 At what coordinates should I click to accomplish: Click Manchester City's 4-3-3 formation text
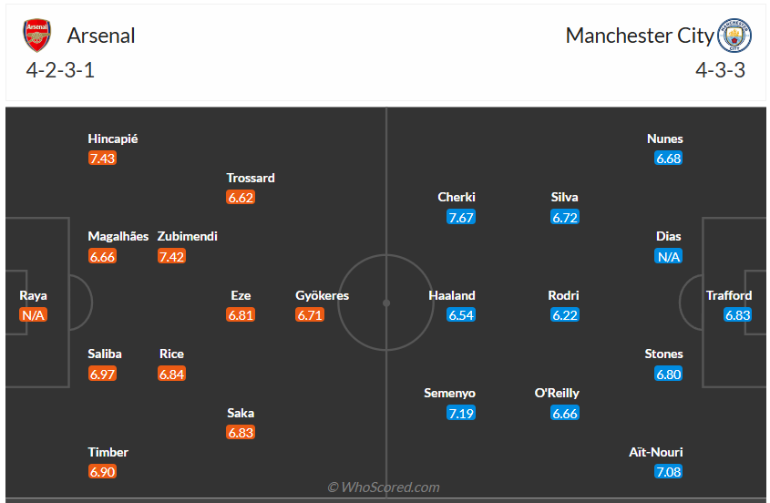pos(720,70)
